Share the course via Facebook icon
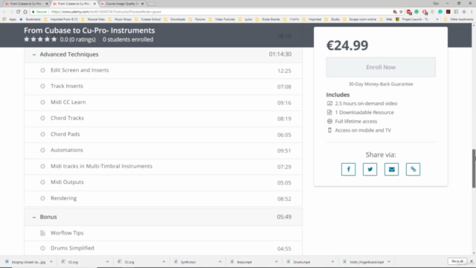The image size is (476, 268). coord(348,169)
